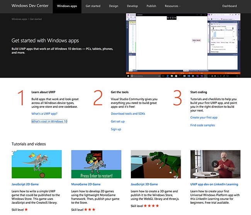251x215 pixels.
Task: Expand the Resources dropdown menu
Action: point(172,6)
